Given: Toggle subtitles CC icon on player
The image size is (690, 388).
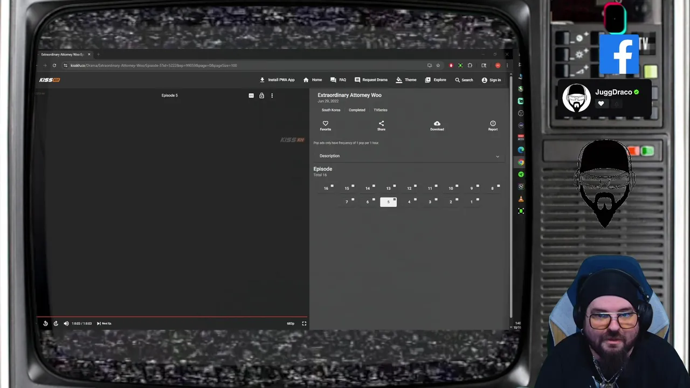Looking at the screenshot, I should [x=251, y=95].
